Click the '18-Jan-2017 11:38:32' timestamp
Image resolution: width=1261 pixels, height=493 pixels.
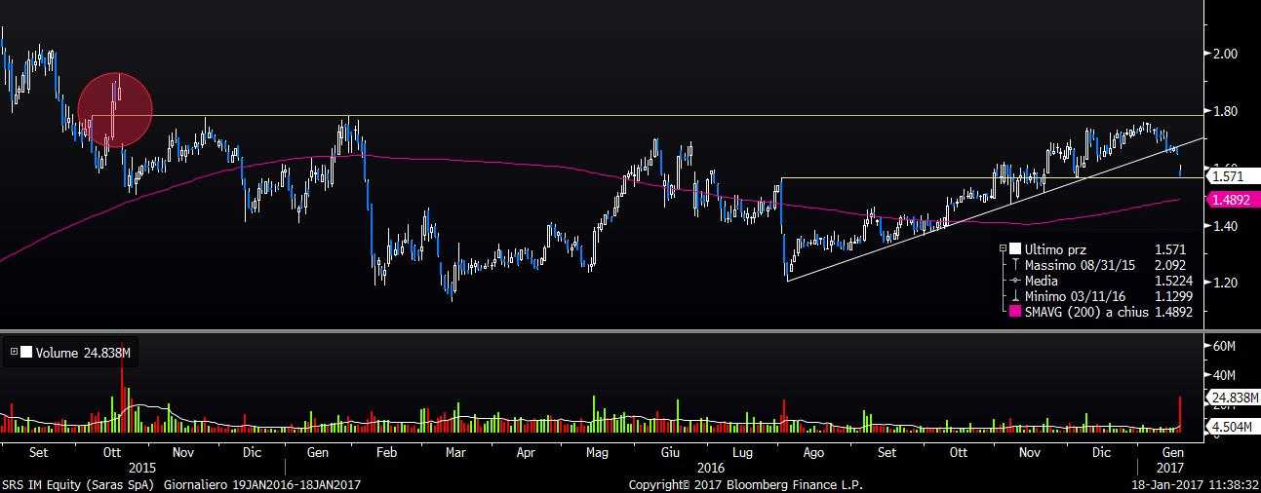[x=1196, y=484]
